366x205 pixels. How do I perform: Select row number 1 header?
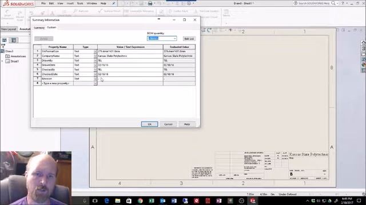pos(37,51)
